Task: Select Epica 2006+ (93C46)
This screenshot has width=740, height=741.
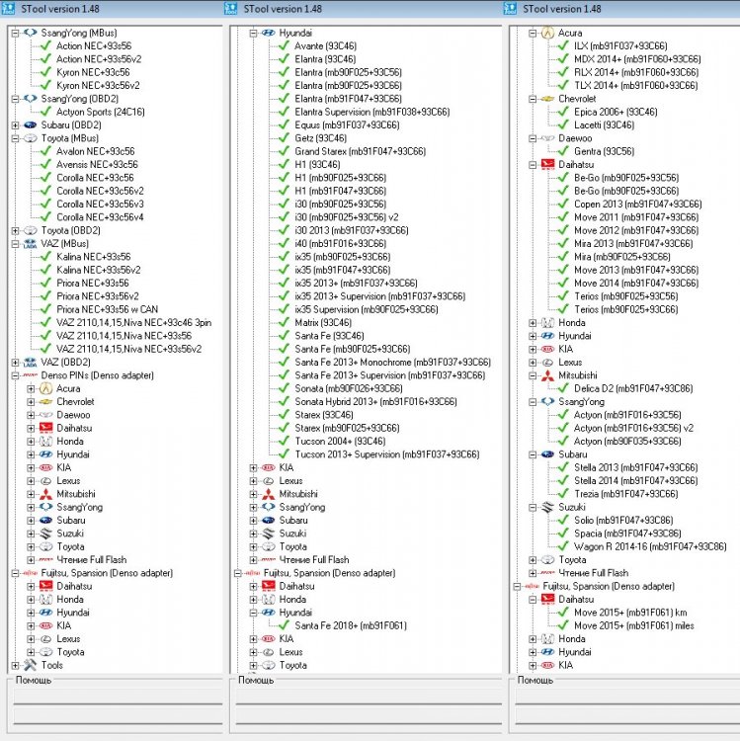Action: click(x=616, y=112)
